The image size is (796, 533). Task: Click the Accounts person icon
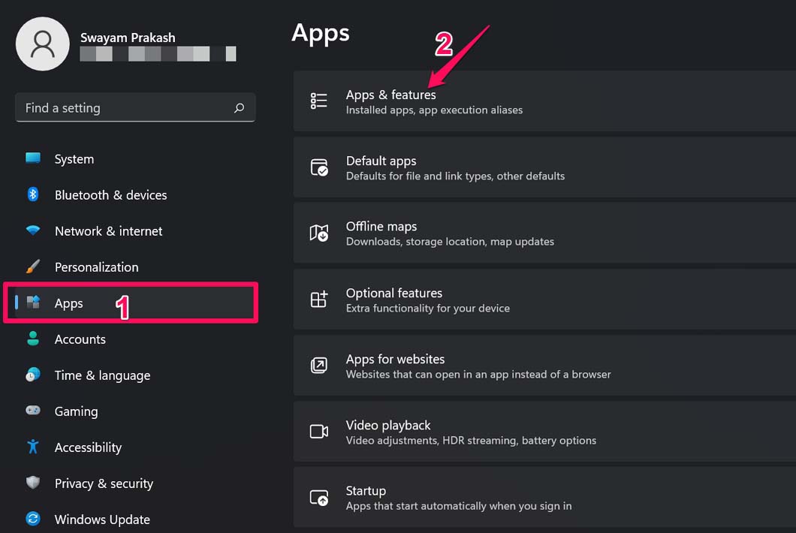pos(33,339)
